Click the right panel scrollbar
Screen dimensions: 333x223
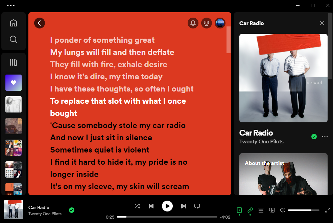330,46
